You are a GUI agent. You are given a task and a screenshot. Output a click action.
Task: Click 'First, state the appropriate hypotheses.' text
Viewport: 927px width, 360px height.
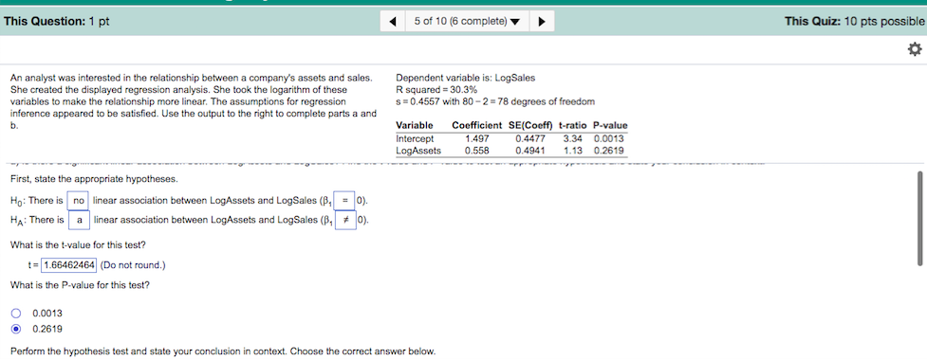pyautogui.click(x=93, y=179)
